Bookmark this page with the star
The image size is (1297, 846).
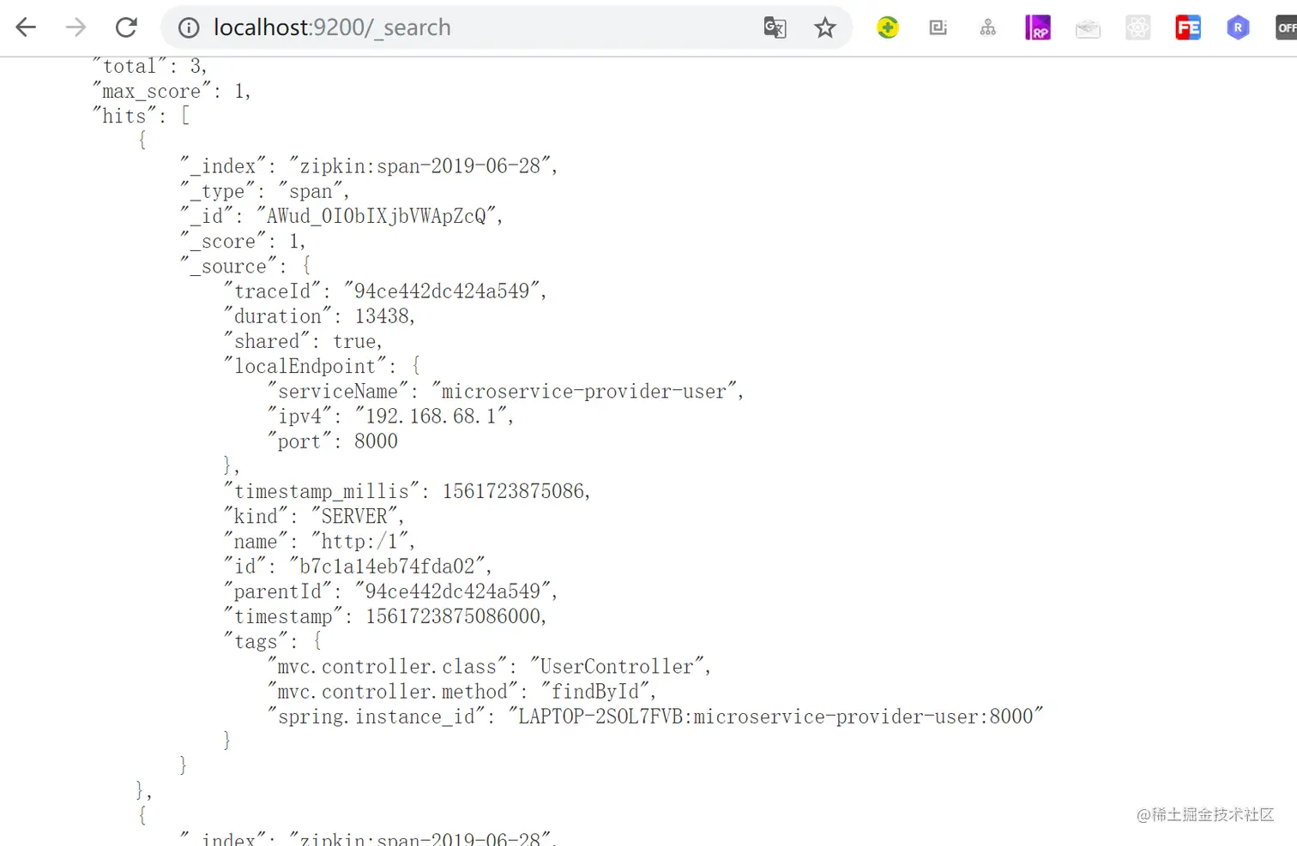point(825,27)
